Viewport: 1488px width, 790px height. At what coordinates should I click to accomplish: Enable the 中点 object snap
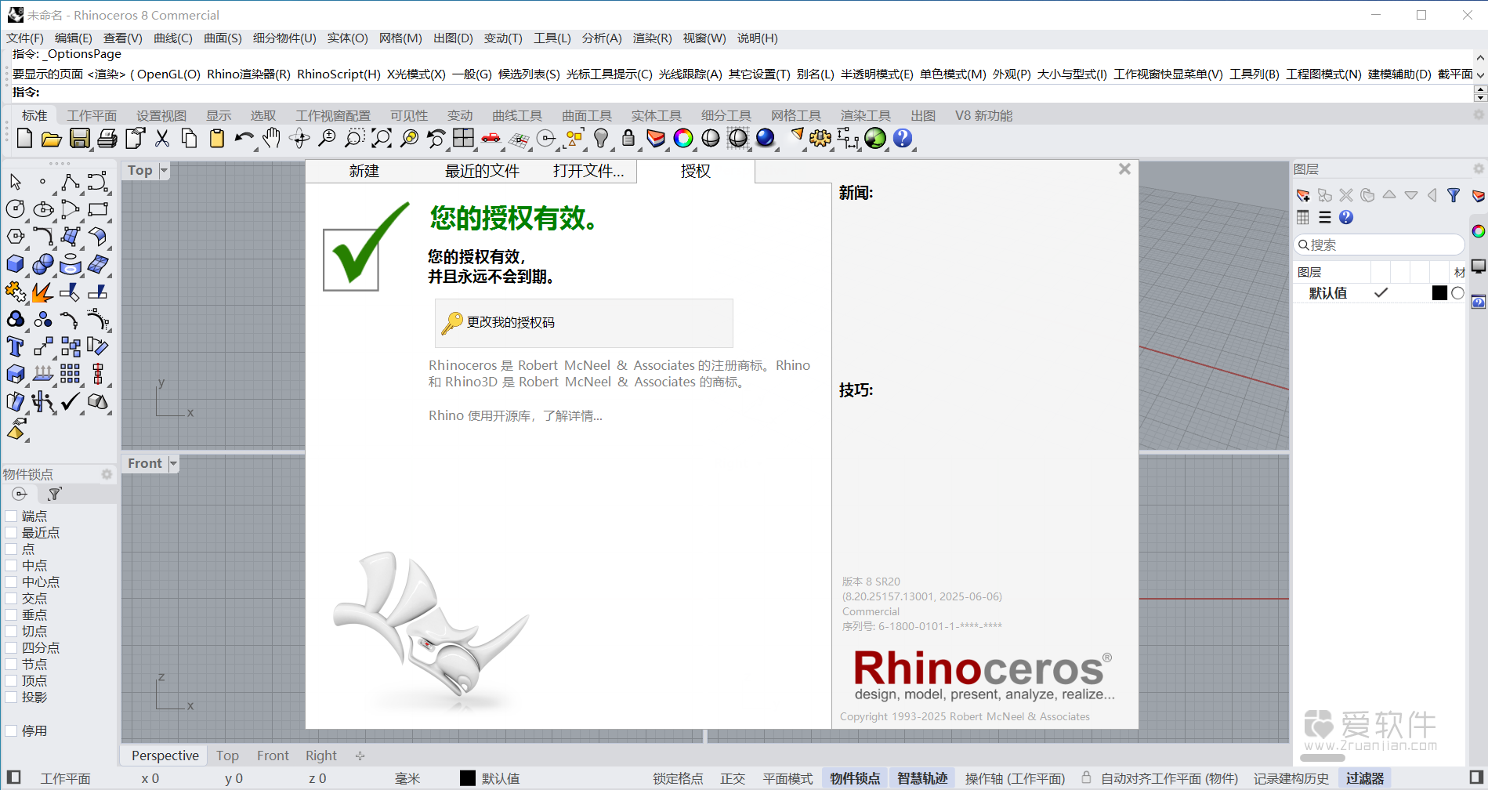point(11,565)
